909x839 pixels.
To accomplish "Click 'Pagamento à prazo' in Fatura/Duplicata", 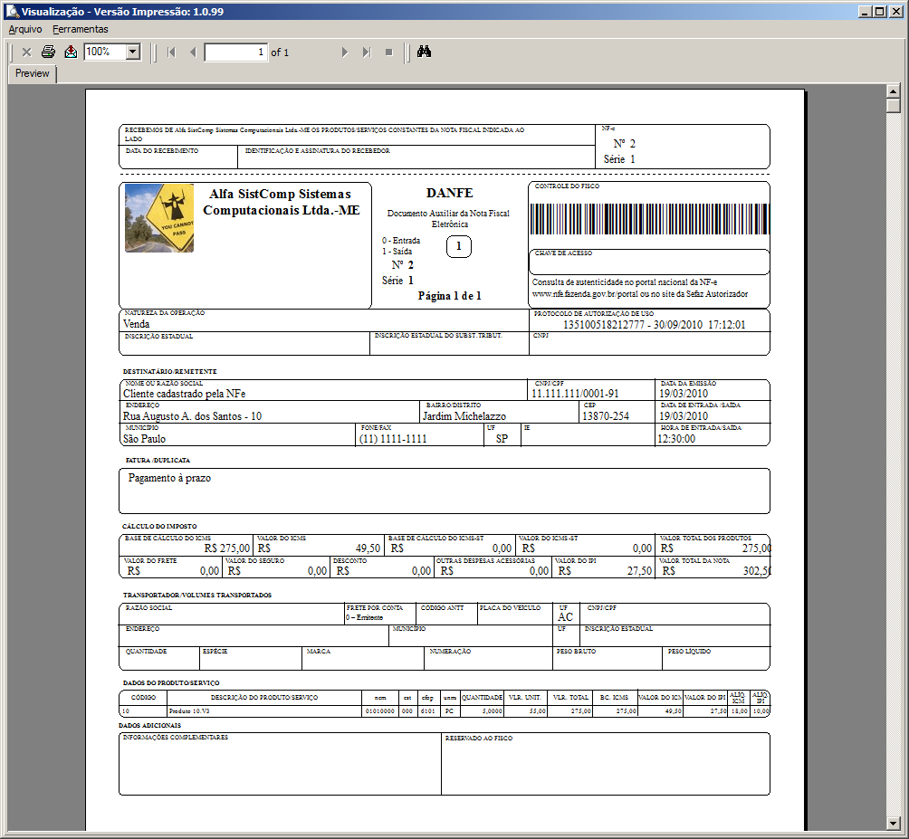I will [169, 478].
